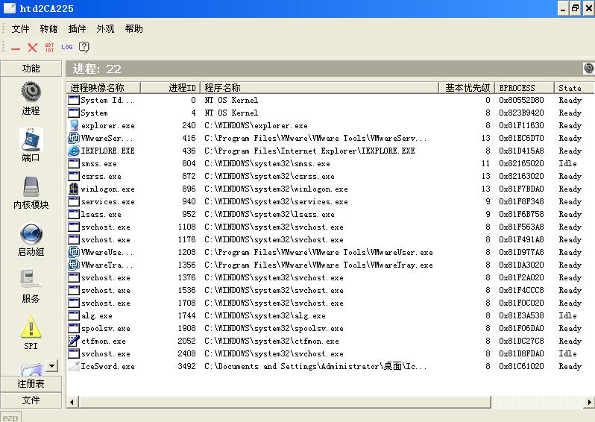Image resolution: width=595 pixels, height=422 pixels.
Task: Sort by 进程ID column header
Action: point(170,88)
